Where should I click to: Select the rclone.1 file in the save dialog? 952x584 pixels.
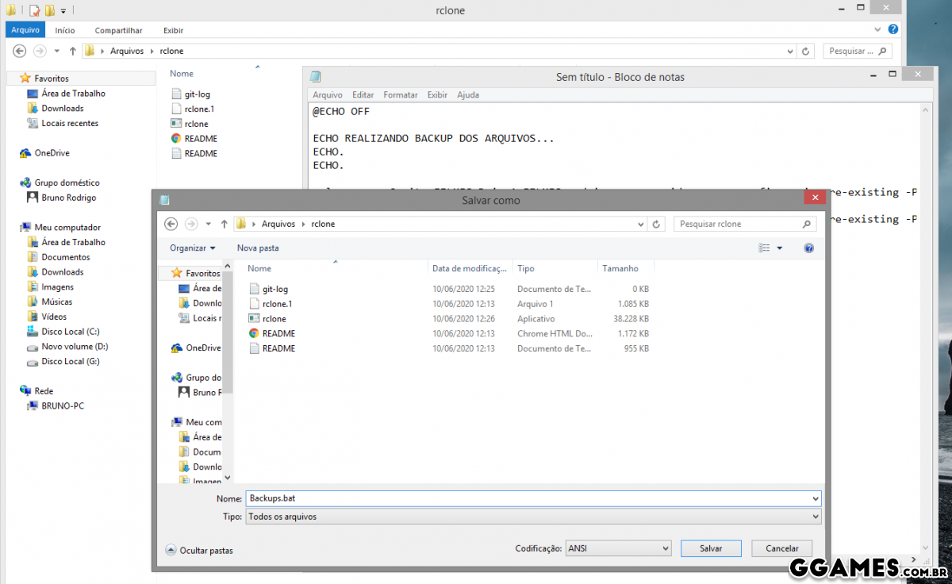[x=277, y=303]
